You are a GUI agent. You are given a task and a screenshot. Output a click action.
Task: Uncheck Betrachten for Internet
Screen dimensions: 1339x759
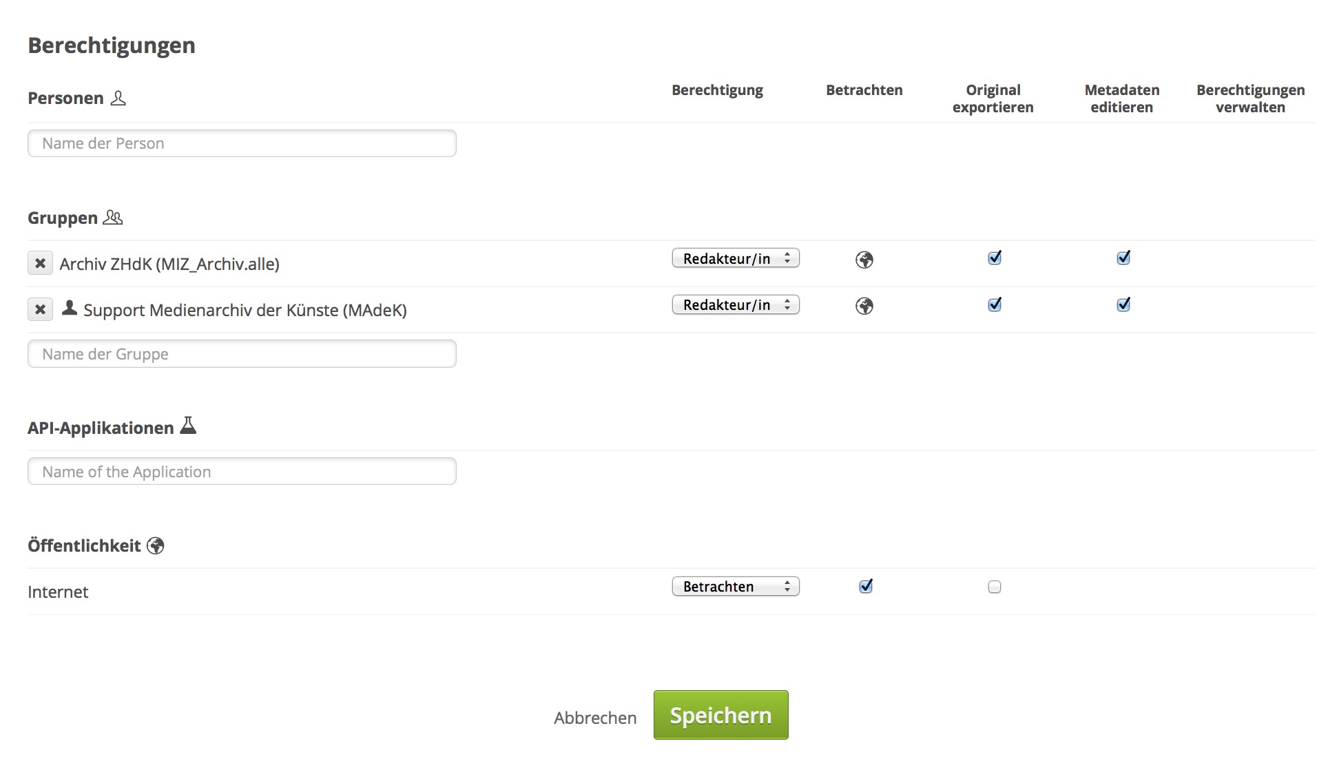point(865,586)
